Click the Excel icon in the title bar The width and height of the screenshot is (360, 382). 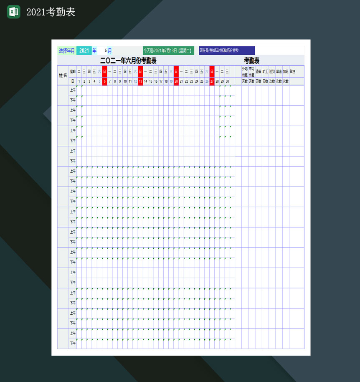13,12
